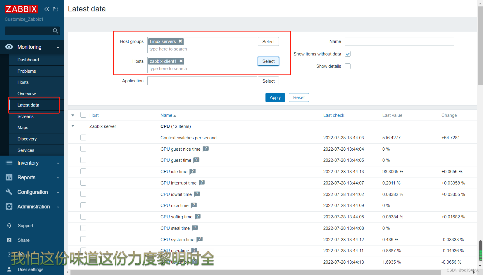Open help icon for CPU user time
Image resolution: width=483 pixels, height=275 pixels.
194,250
